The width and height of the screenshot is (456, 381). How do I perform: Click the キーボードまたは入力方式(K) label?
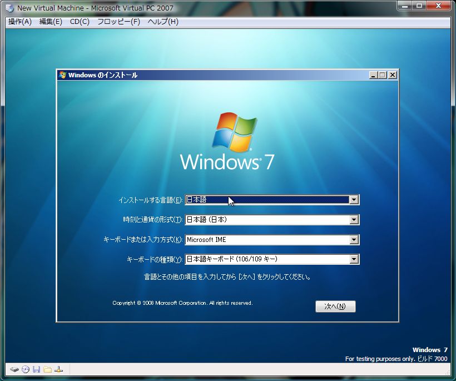pyautogui.click(x=143, y=240)
